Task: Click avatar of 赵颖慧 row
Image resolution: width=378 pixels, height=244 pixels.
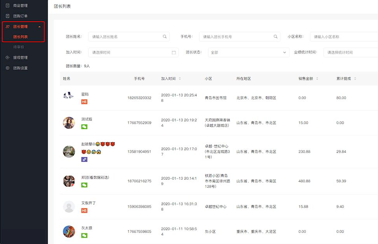Action: point(69,152)
